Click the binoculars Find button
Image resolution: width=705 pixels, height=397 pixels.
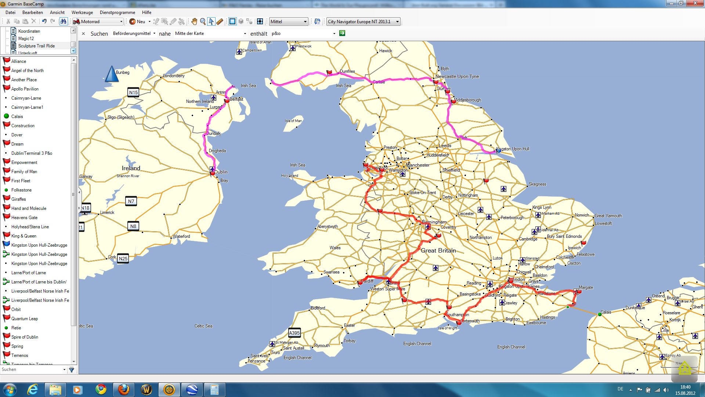64,22
